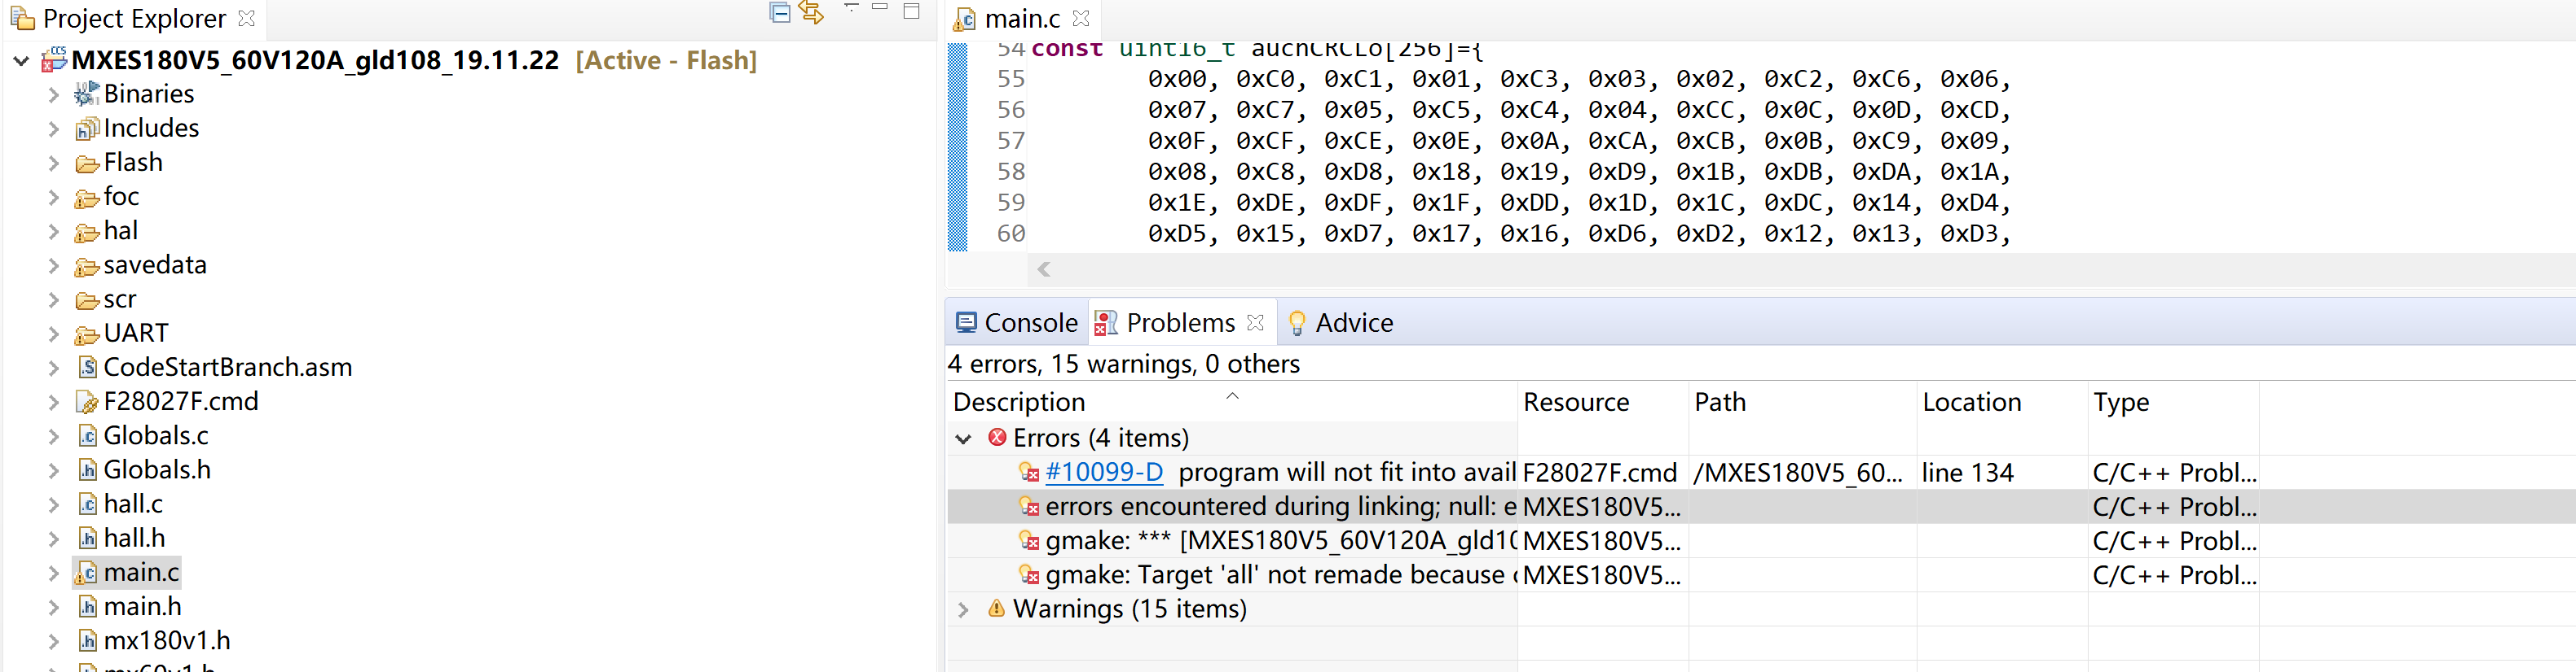Sort problems by Description column header
2576x672 pixels.
(1019, 403)
